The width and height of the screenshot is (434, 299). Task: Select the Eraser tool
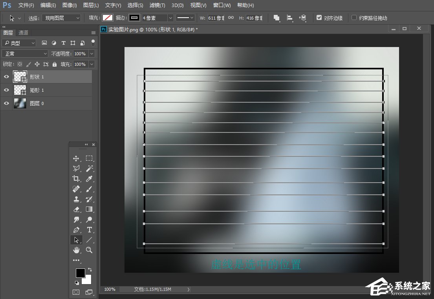76,209
